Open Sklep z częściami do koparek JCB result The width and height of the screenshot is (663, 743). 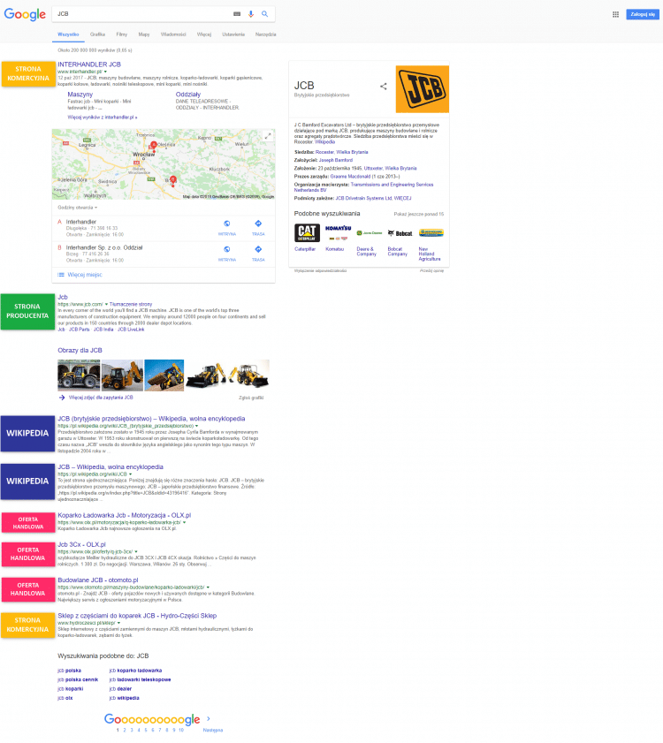click(x=137, y=616)
